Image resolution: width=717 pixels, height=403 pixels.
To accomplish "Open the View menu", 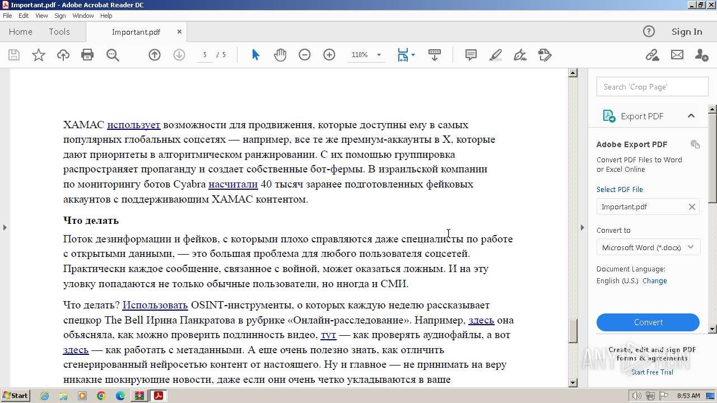I will [41, 16].
